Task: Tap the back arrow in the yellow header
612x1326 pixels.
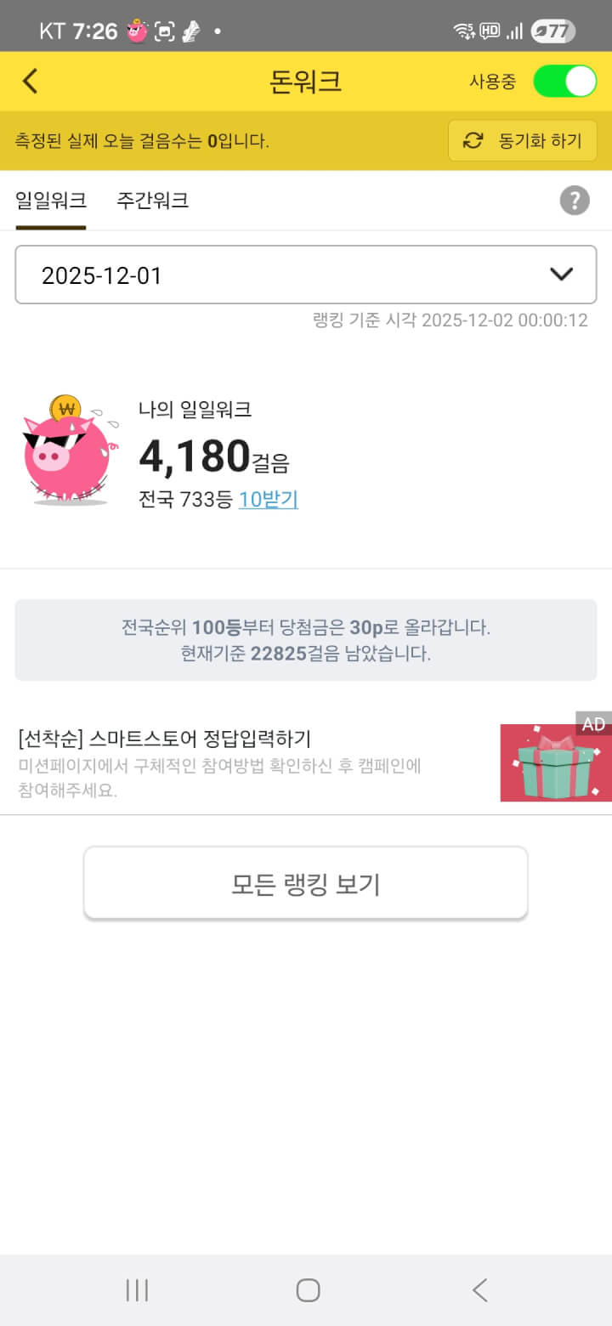Action: (31, 82)
